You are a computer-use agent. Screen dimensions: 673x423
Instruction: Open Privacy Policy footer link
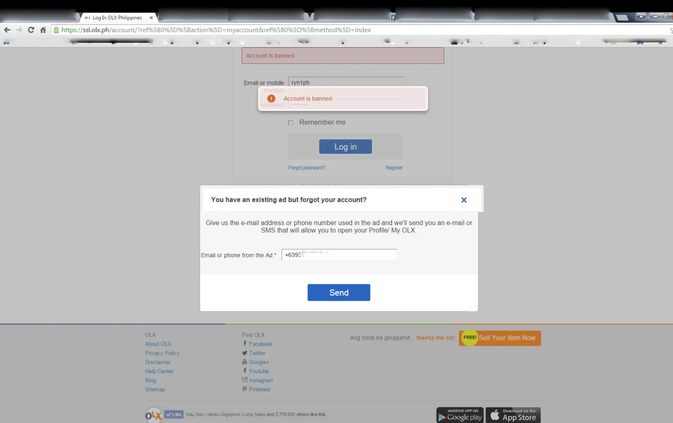point(162,353)
